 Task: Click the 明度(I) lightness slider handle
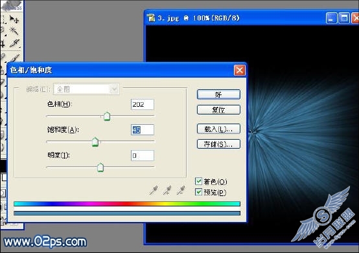click(100, 168)
